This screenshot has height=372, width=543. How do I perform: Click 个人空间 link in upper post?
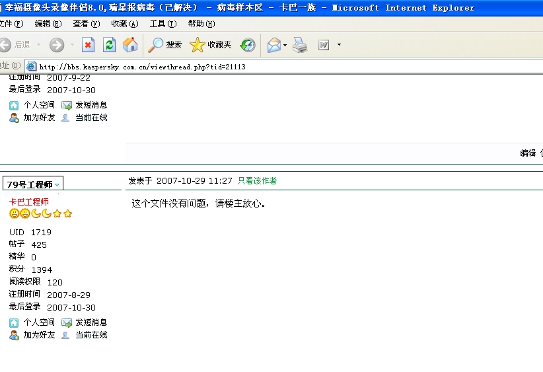[39, 105]
